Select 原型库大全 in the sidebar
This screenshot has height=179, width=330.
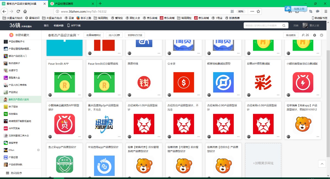tap(21, 78)
